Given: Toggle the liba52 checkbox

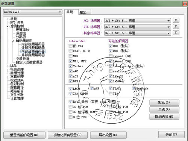Looking at the screenshot, I should point(111,76).
